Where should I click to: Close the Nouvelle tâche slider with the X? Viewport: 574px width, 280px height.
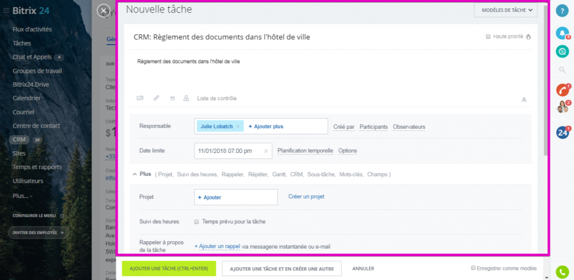point(104,11)
